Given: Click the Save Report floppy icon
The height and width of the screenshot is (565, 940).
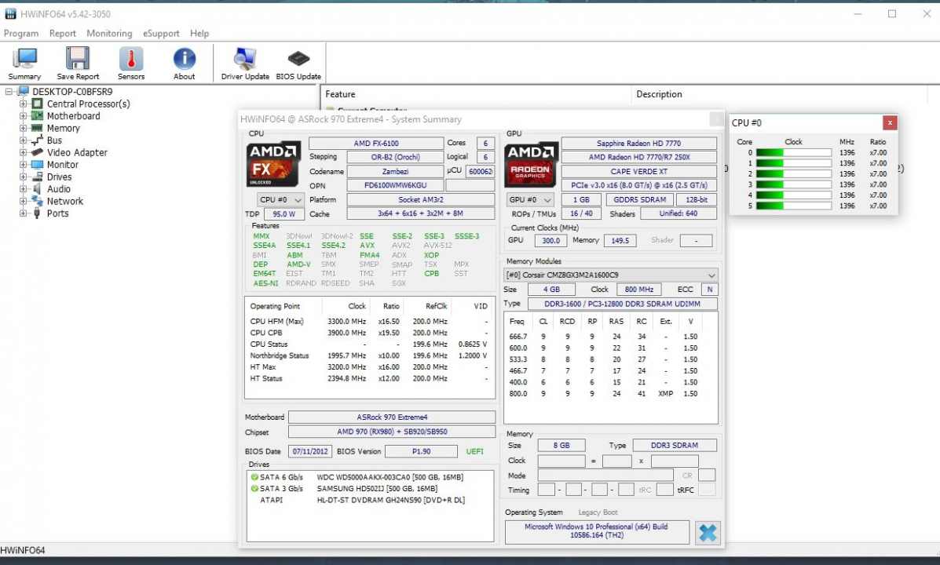Looking at the screenshot, I should coord(78,64).
